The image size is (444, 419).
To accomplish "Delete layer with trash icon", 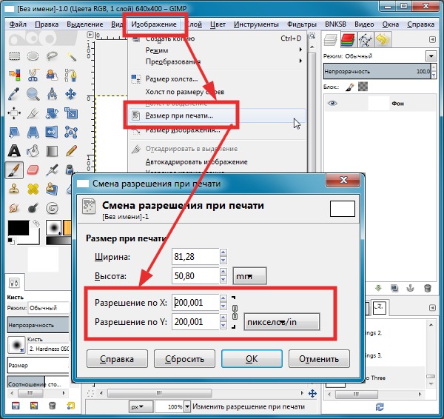I will tap(428, 288).
